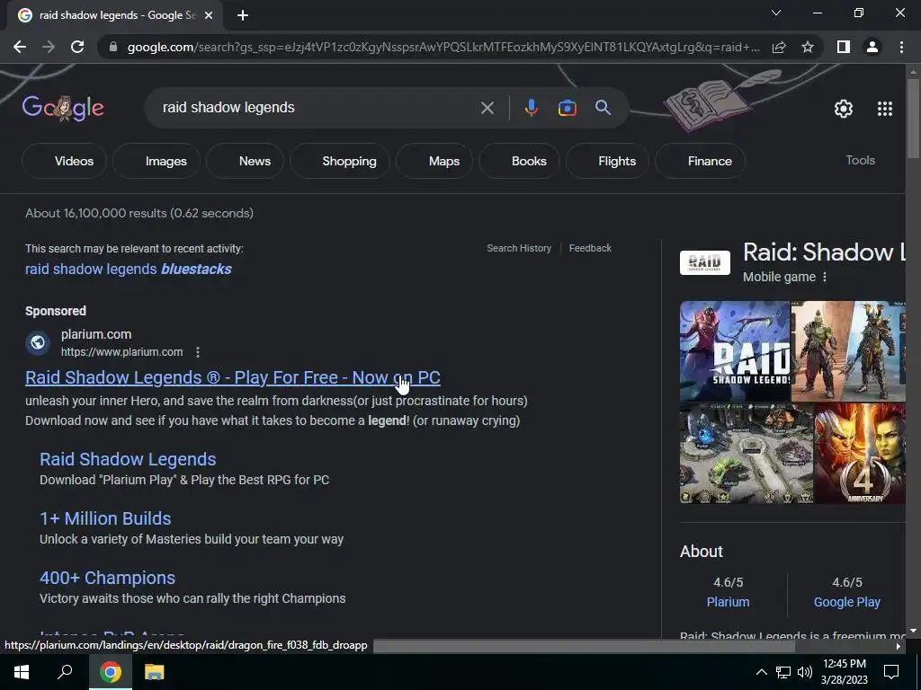The width and height of the screenshot is (921, 690).
Task: Open the Plarium rating link
Action: (728, 602)
